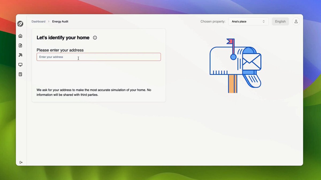This screenshot has width=321, height=180.
Task: Open the user profile icon
Action: tap(296, 22)
